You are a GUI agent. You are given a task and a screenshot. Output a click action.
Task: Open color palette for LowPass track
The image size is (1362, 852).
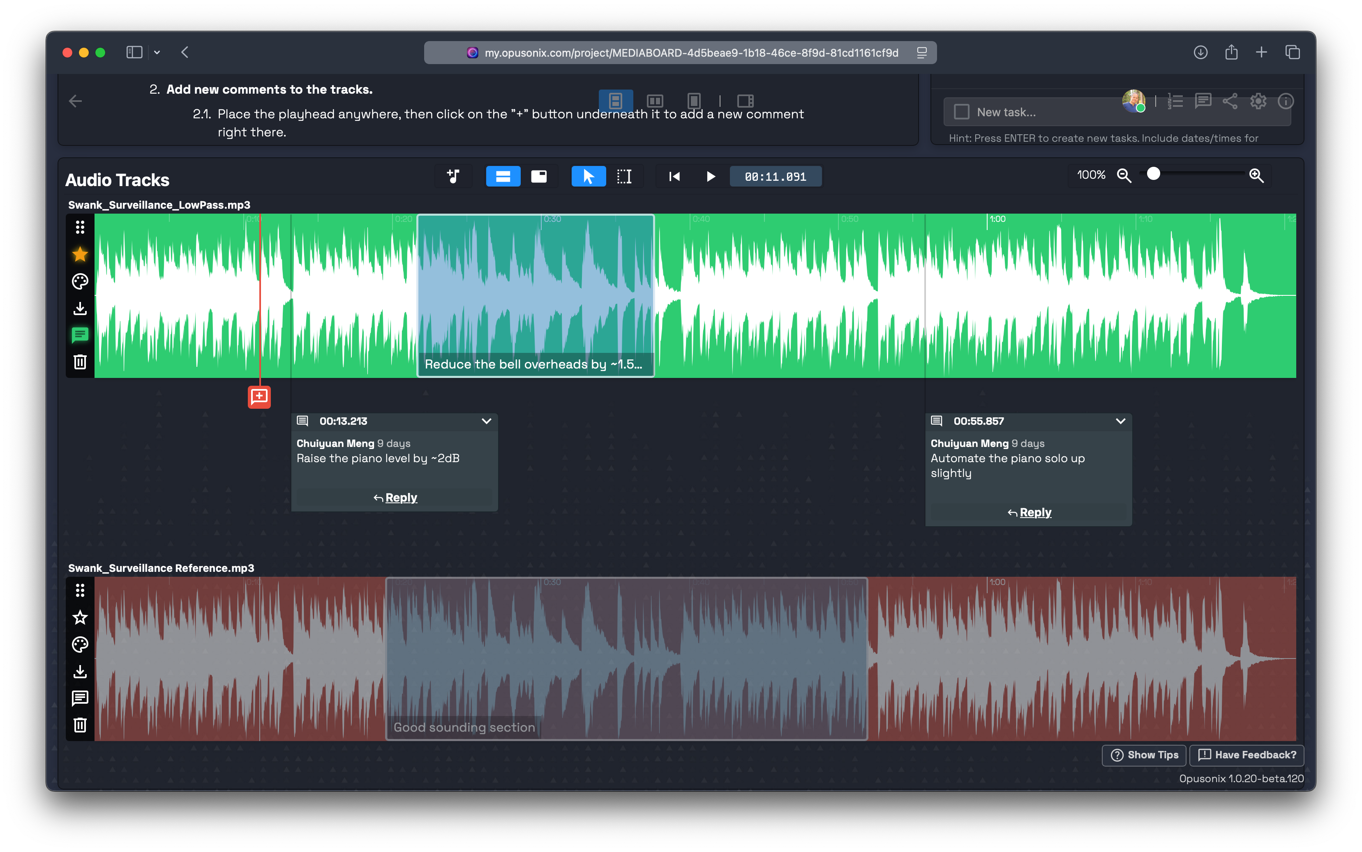(80, 281)
